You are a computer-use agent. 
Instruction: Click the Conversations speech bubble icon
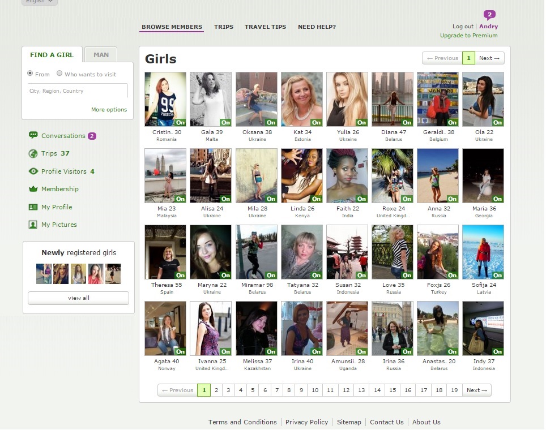tap(33, 135)
